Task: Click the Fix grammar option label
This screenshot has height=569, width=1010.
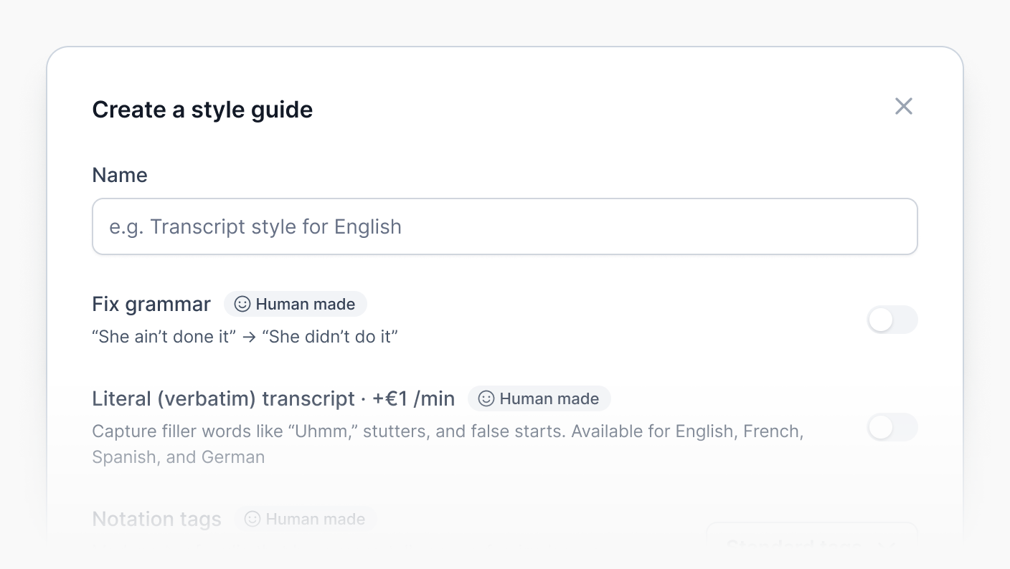Action: [151, 304]
